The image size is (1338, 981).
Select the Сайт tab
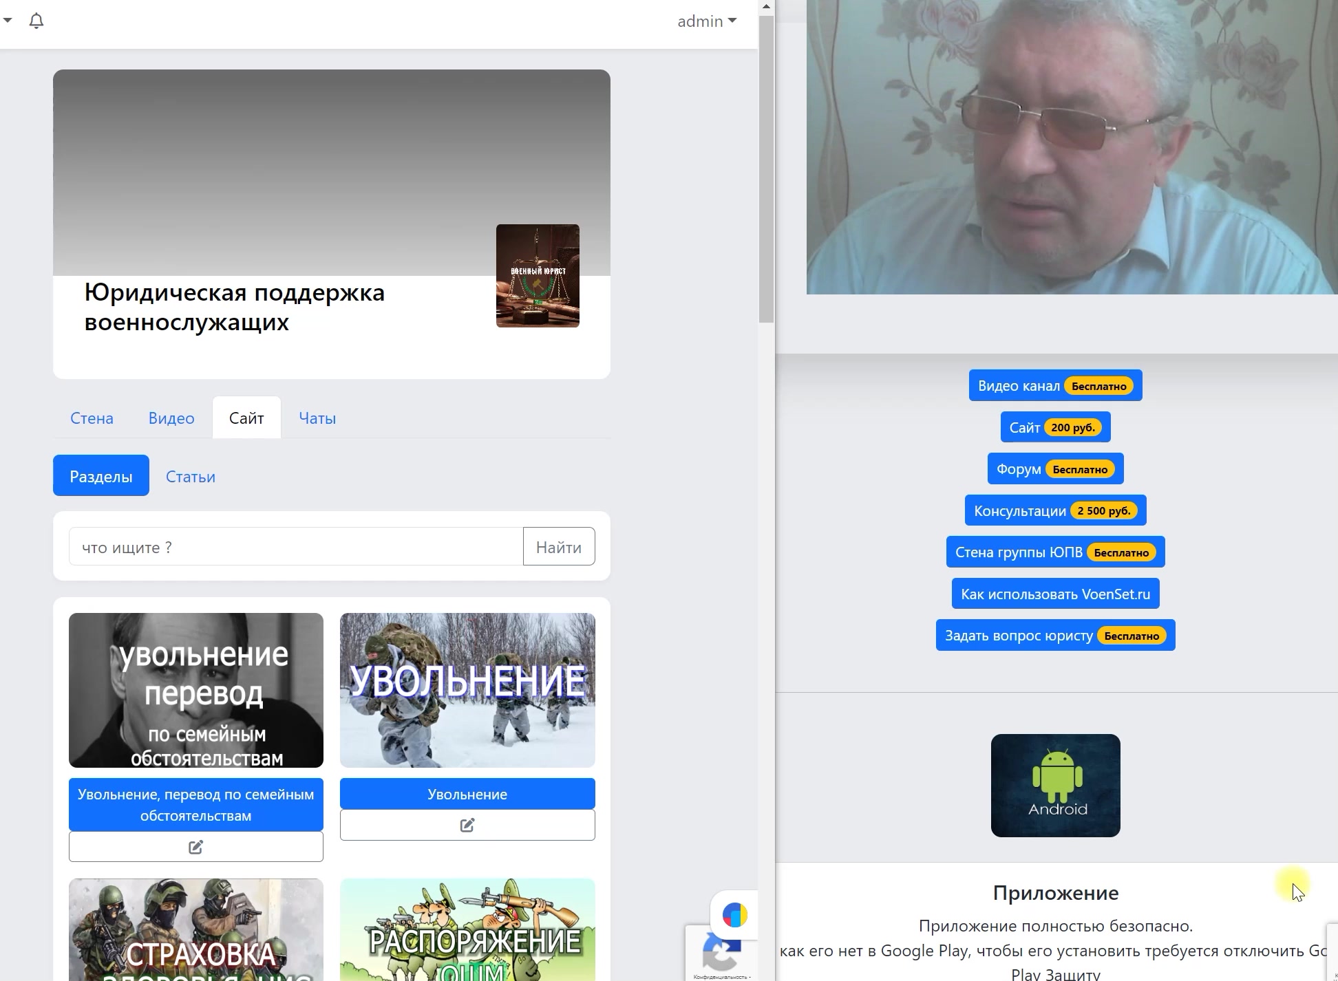click(x=246, y=418)
